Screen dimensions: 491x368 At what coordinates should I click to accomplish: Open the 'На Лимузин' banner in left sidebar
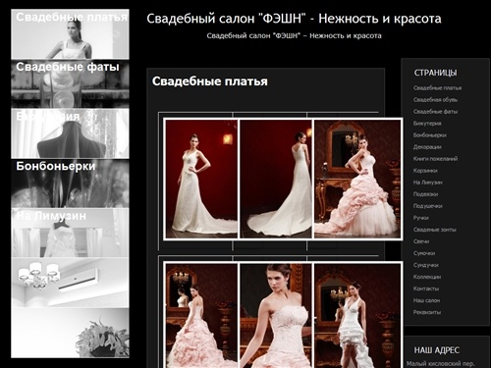[x=70, y=233]
